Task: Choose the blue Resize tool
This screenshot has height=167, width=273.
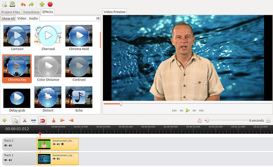Action: click(x=33, y=120)
